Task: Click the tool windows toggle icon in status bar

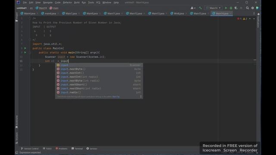Action: pos(17,152)
